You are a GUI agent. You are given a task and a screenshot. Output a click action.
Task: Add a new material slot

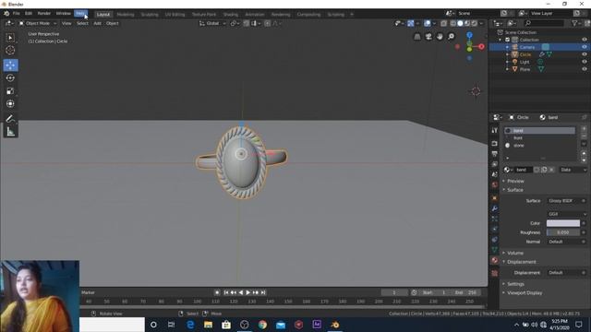click(x=584, y=129)
